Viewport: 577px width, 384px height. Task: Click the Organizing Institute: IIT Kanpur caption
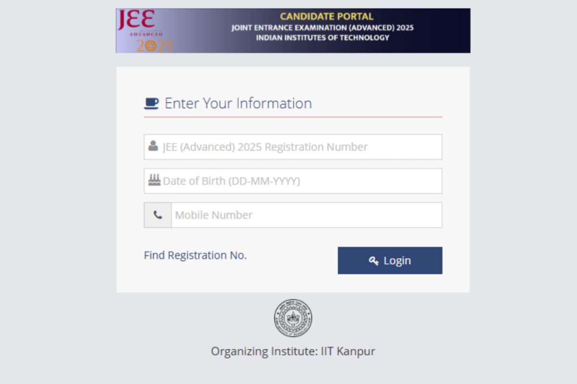click(x=293, y=351)
